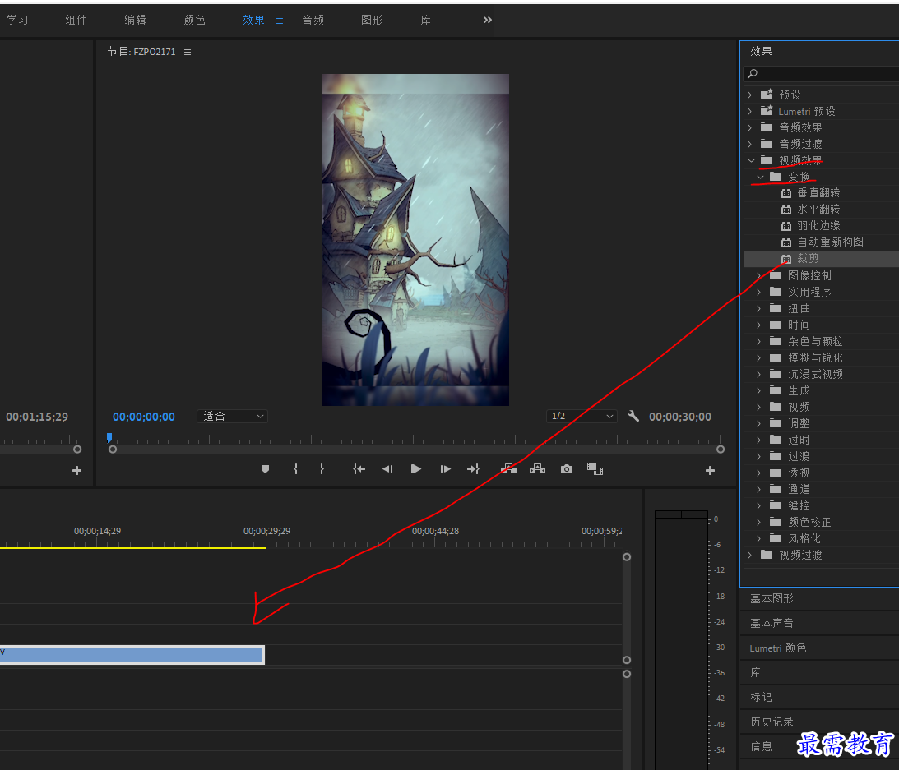899x770 pixels.
Task: Expand the 扭曲 folder
Action: click(x=759, y=308)
